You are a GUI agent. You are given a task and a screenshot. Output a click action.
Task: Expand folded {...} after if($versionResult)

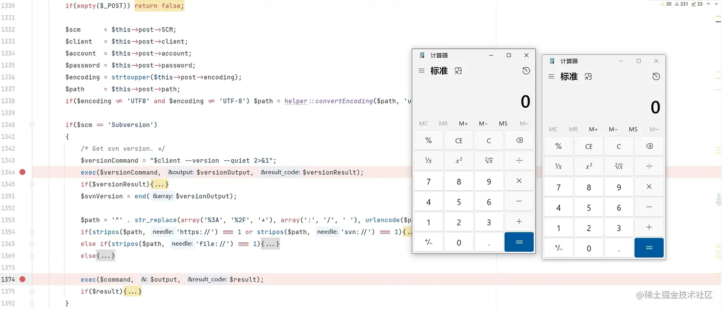pos(159,184)
